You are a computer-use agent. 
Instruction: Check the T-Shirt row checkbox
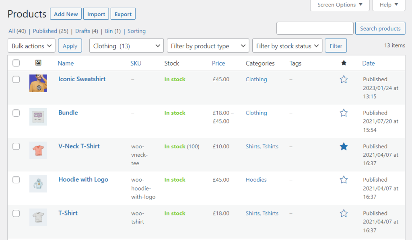tap(16, 213)
